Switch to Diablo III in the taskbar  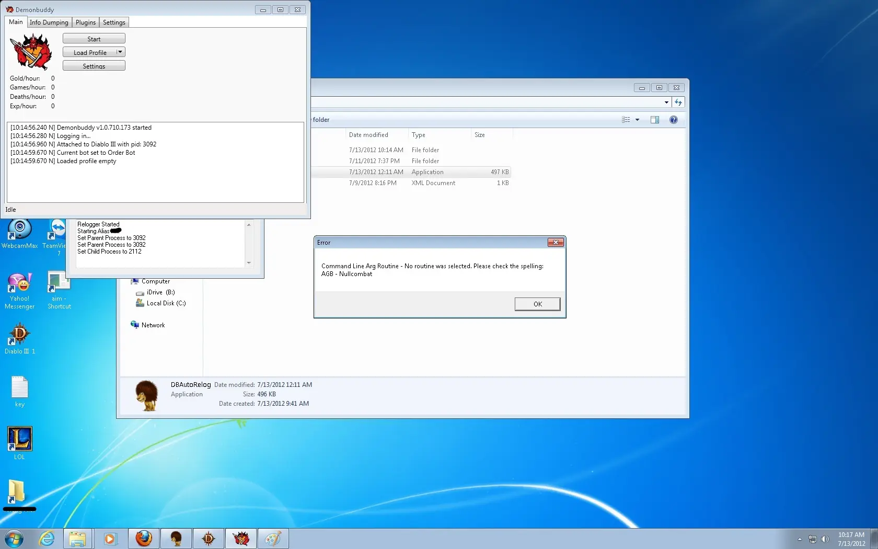tap(209, 539)
